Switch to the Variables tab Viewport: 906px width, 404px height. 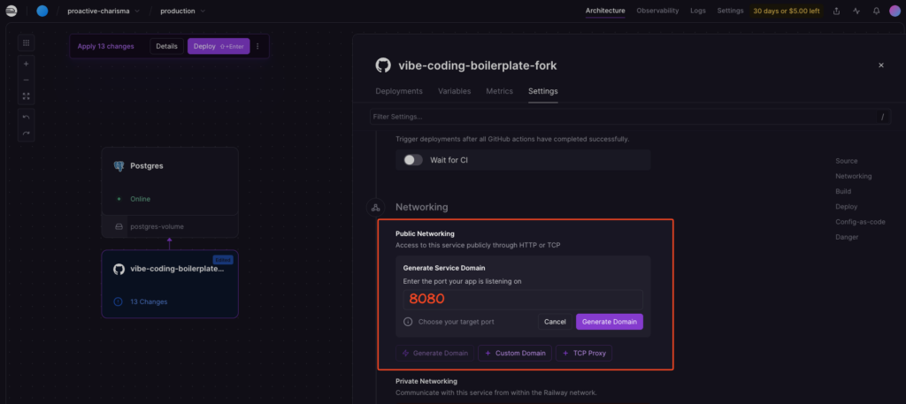tap(454, 91)
